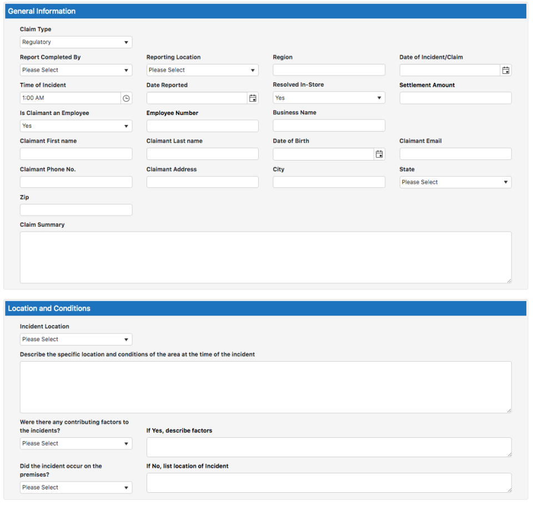Image resolution: width=533 pixels, height=505 pixels.
Task: Click the Claimant Email field
Action: (455, 154)
